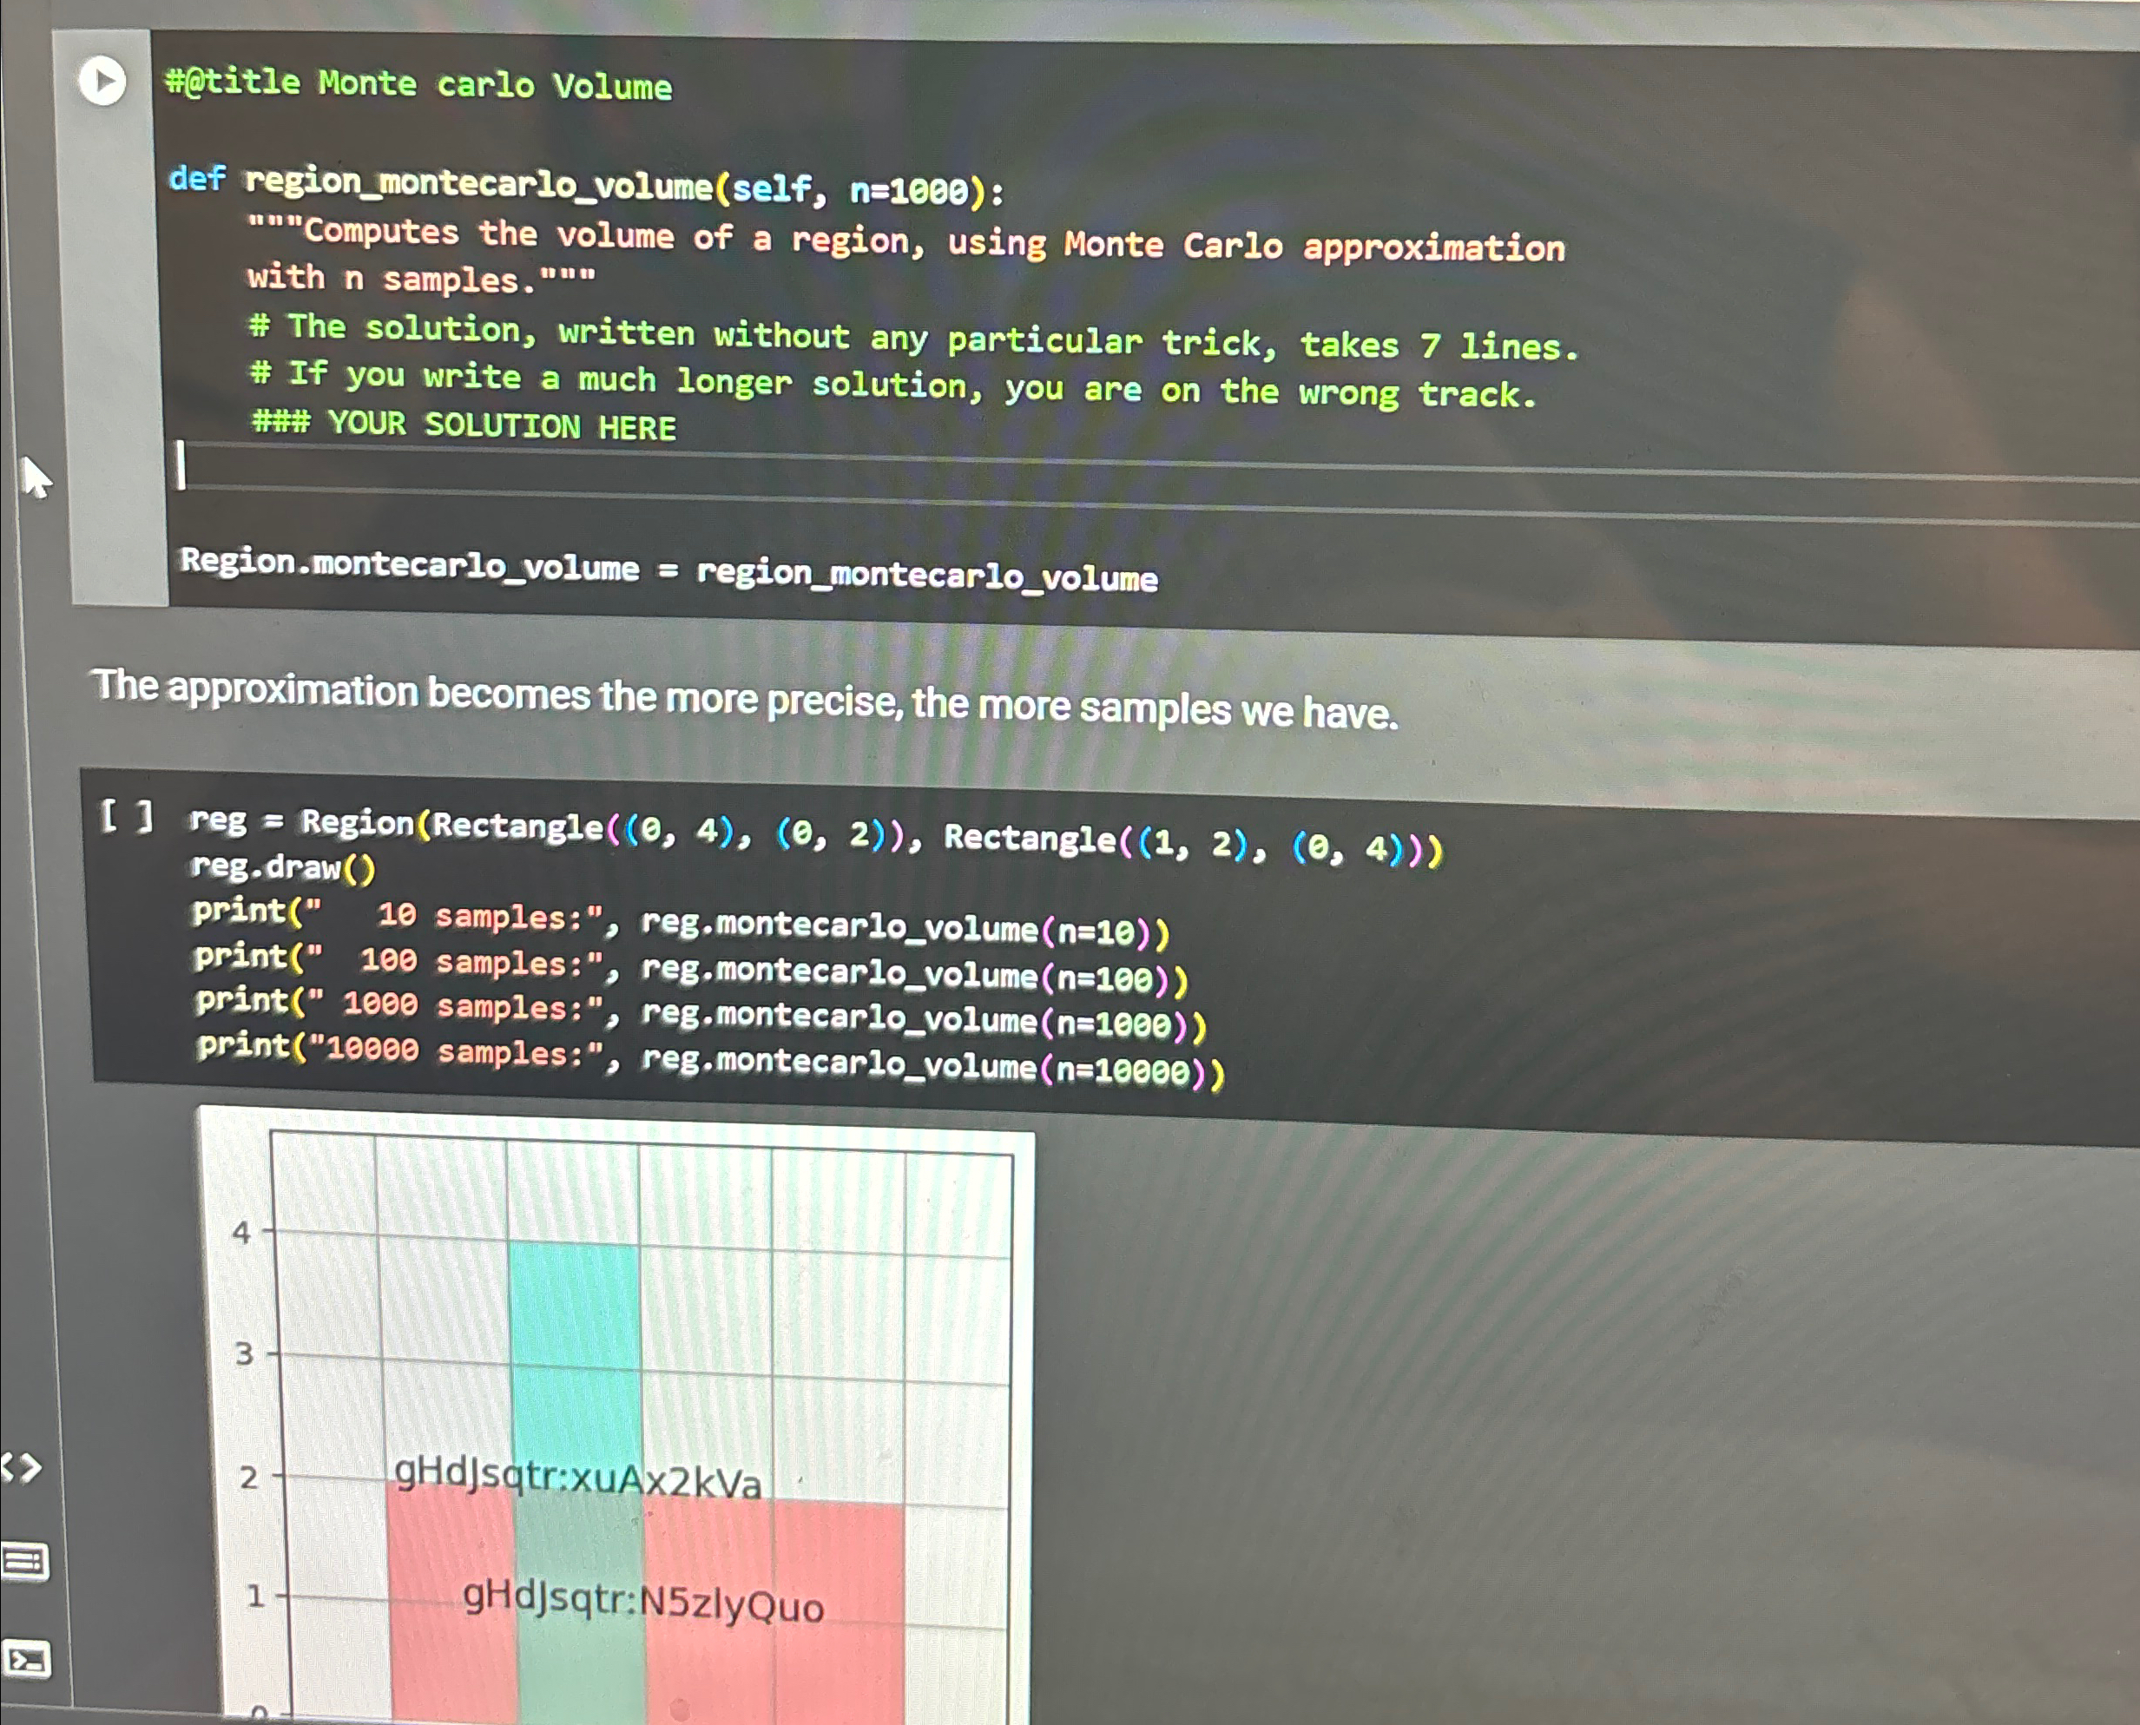Click the def region_montecarlo_volume line

tap(586, 185)
